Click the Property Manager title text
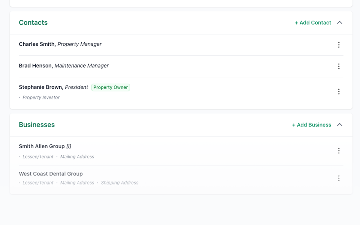This screenshot has height=225, width=360. pyautogui.click(x=79, y=44)
